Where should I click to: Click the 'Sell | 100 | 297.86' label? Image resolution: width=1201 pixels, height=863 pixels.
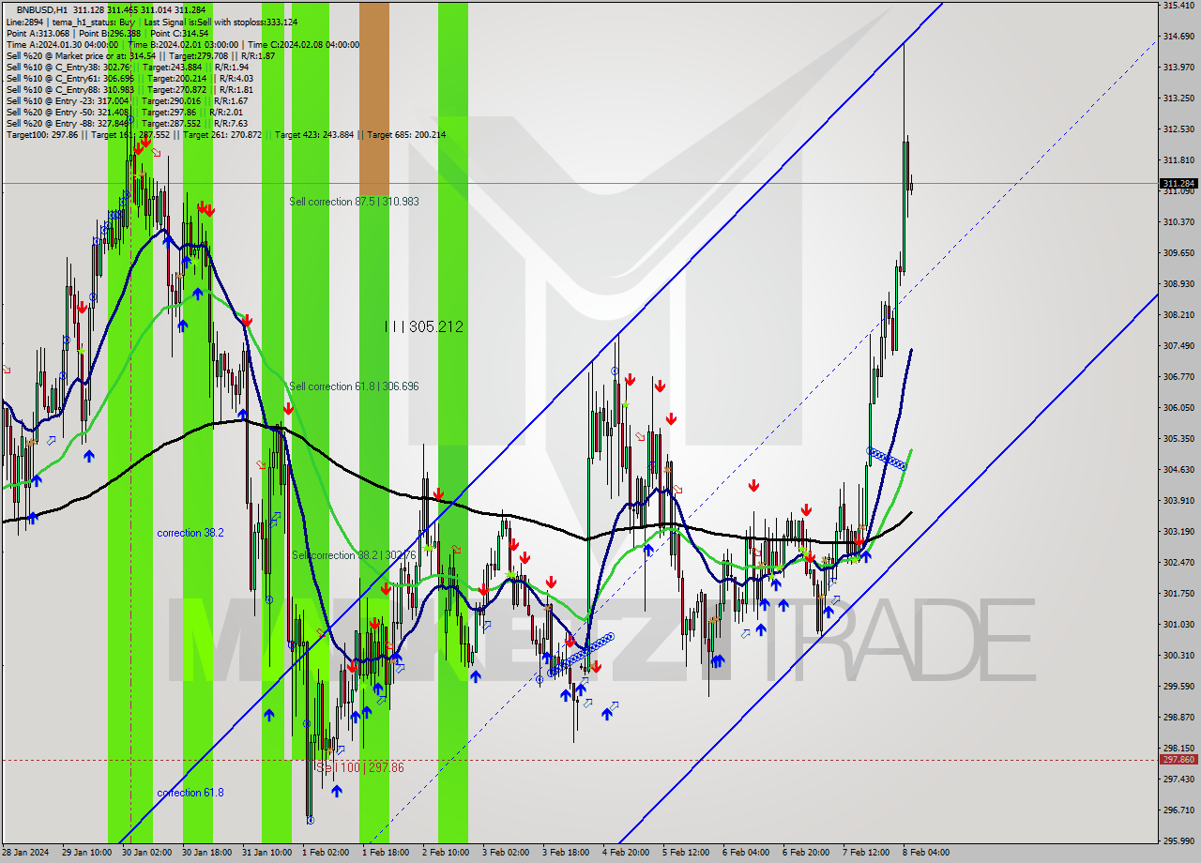[359, 767]
